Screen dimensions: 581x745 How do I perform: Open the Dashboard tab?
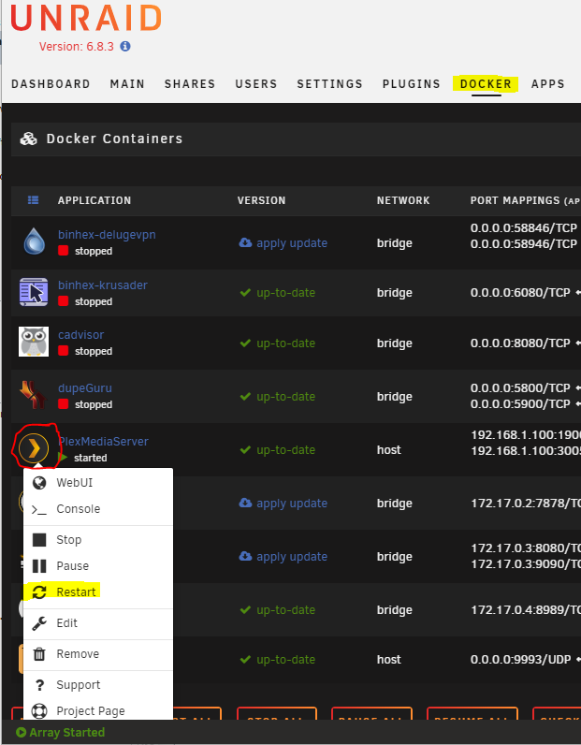click(x=51, y=84)
